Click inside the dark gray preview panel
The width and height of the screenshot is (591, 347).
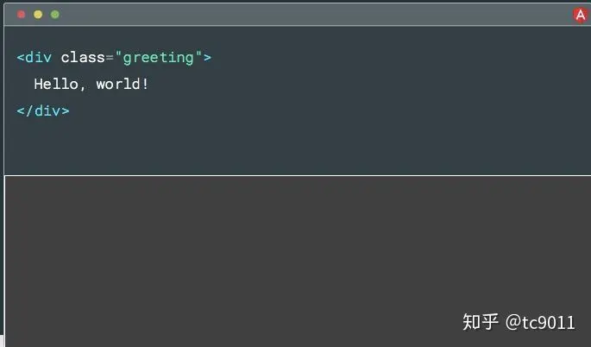click(259, 259)
